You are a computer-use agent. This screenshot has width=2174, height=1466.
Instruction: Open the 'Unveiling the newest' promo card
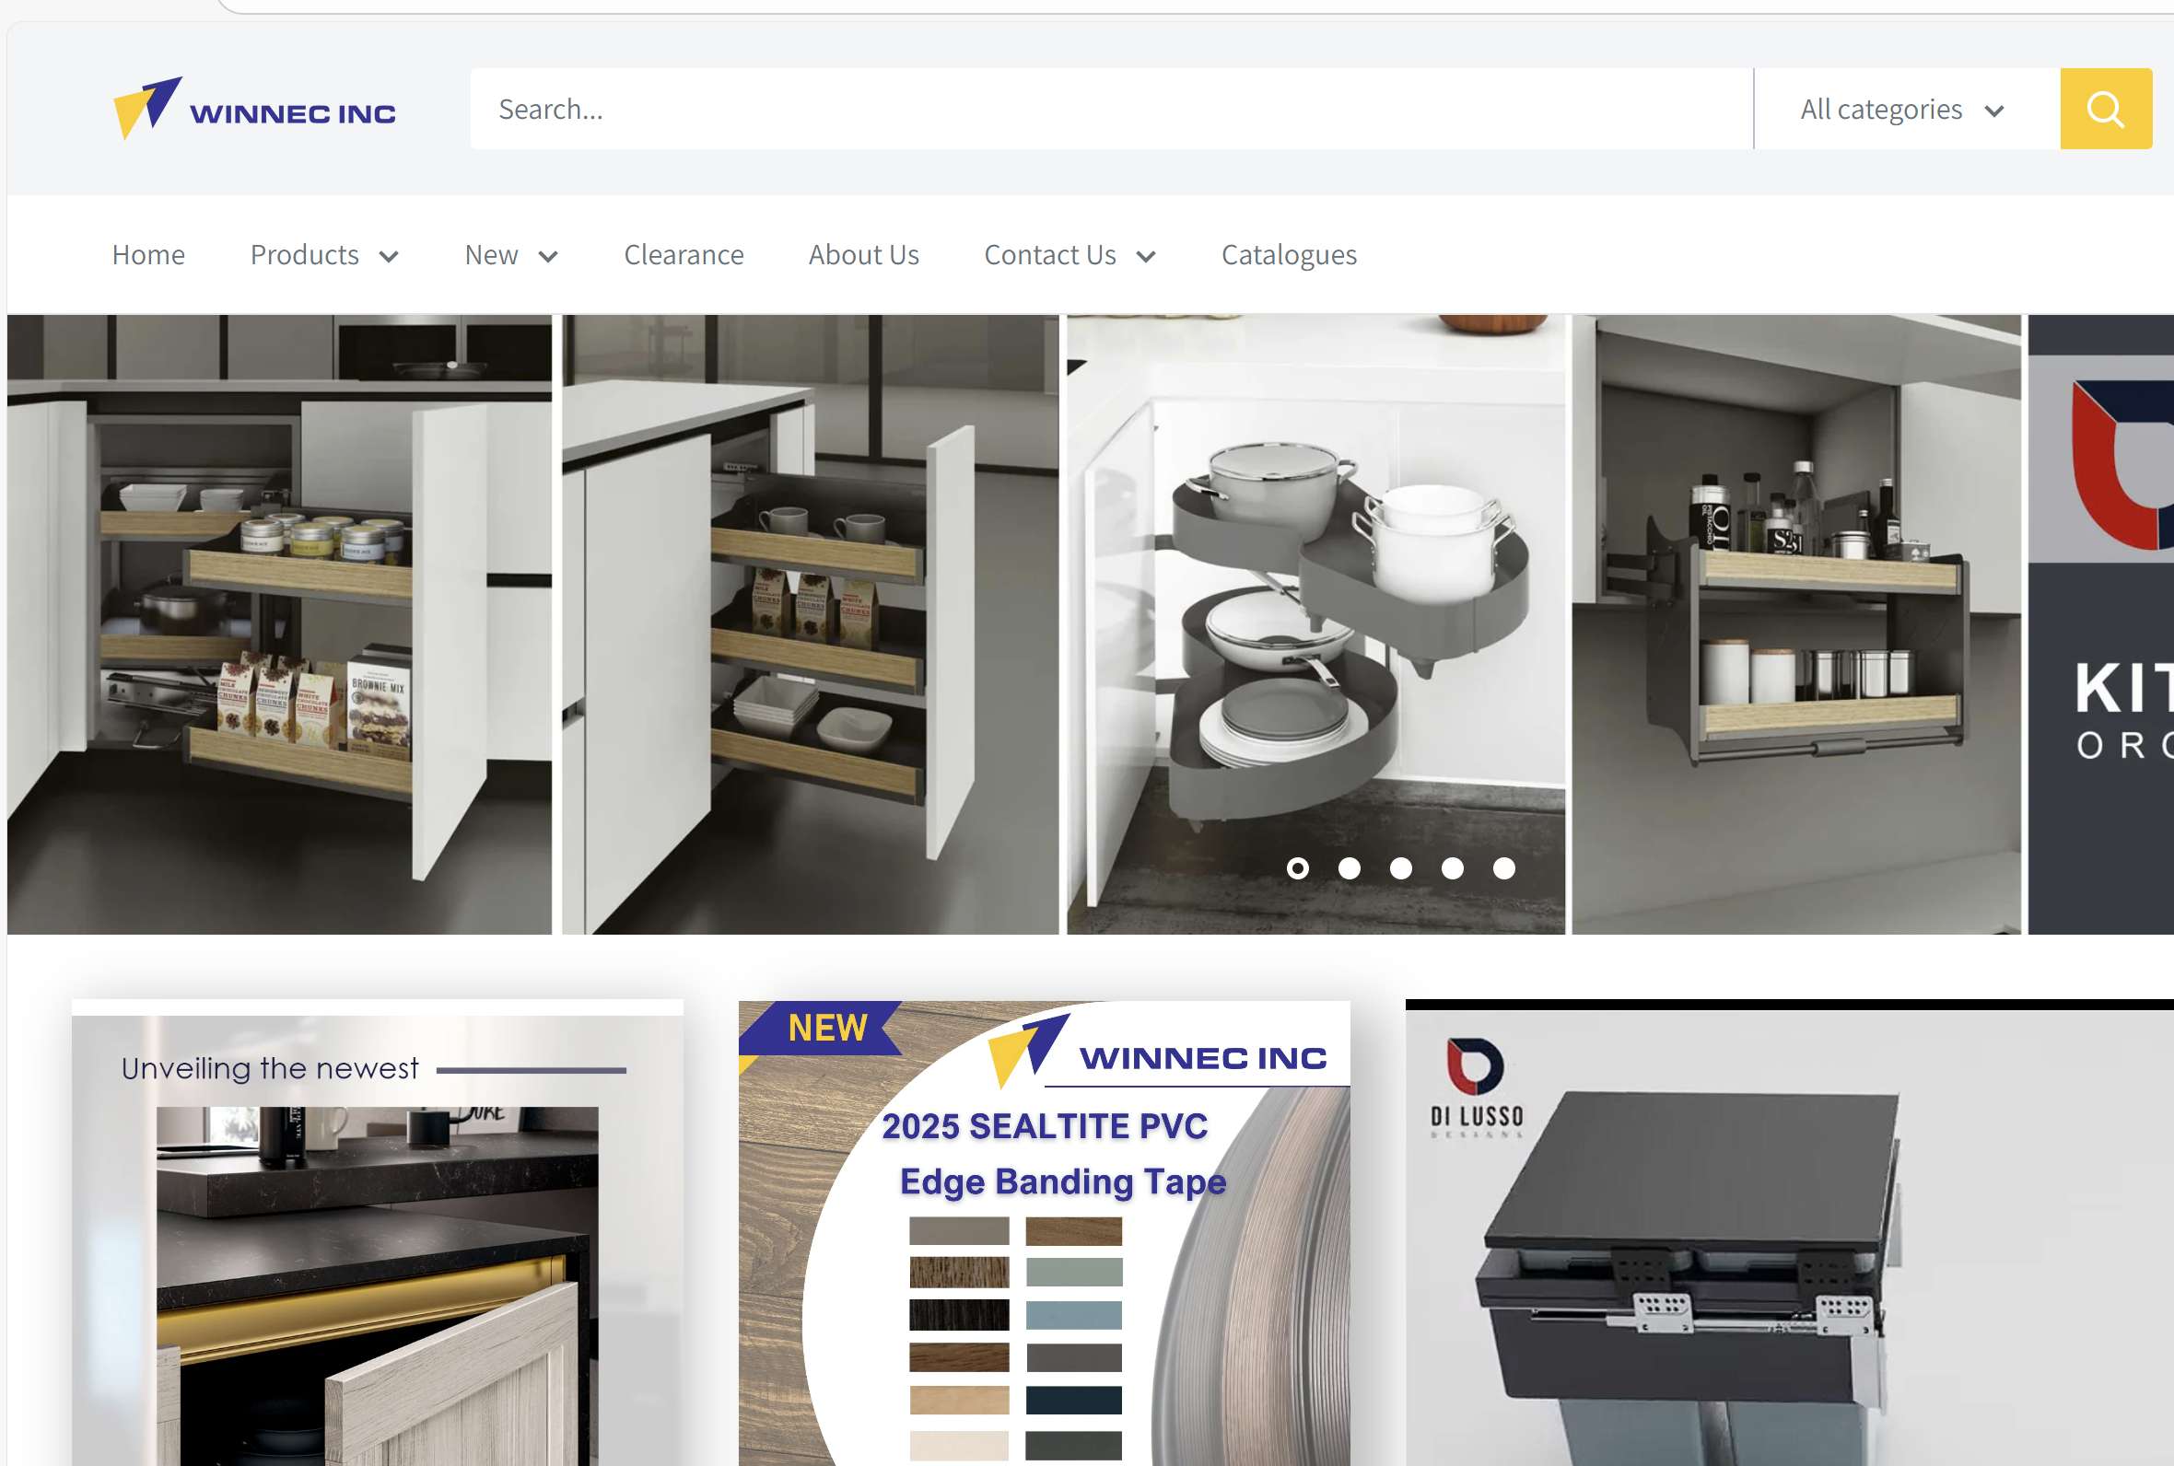tap(377, 1232)
